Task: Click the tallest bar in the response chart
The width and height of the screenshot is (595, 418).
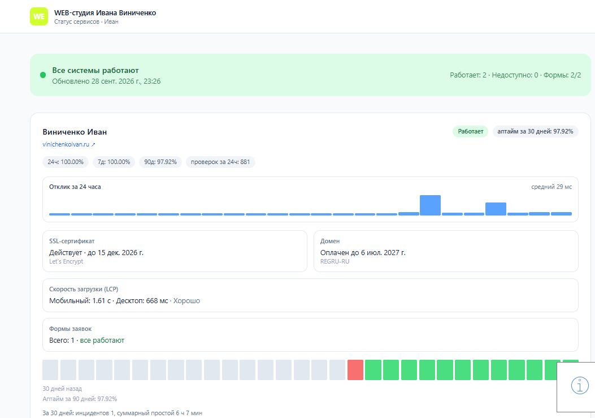Action: 431,205
